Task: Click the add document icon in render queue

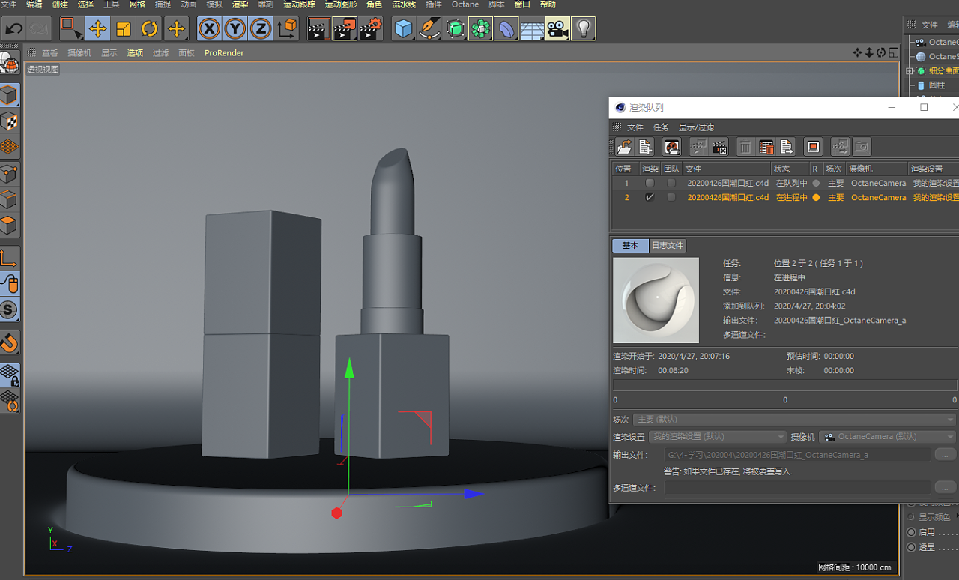Action: coord(645,147)
